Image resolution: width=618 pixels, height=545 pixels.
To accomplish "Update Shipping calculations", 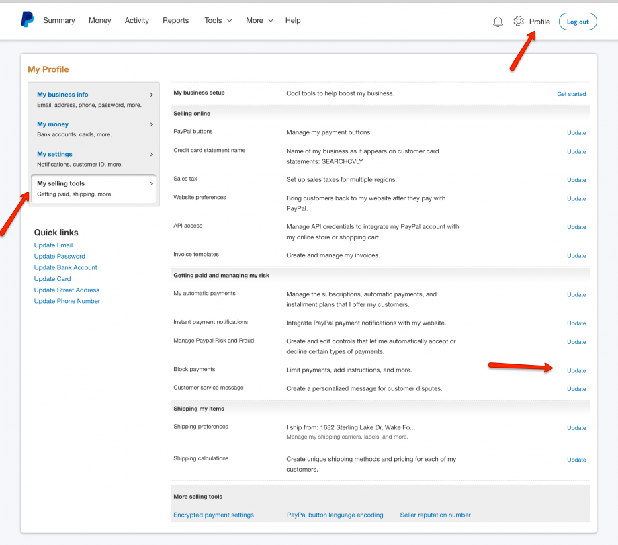I will click(x=576, y=460).
